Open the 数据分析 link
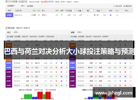The image size is (138, 100). tap(27, 28)
